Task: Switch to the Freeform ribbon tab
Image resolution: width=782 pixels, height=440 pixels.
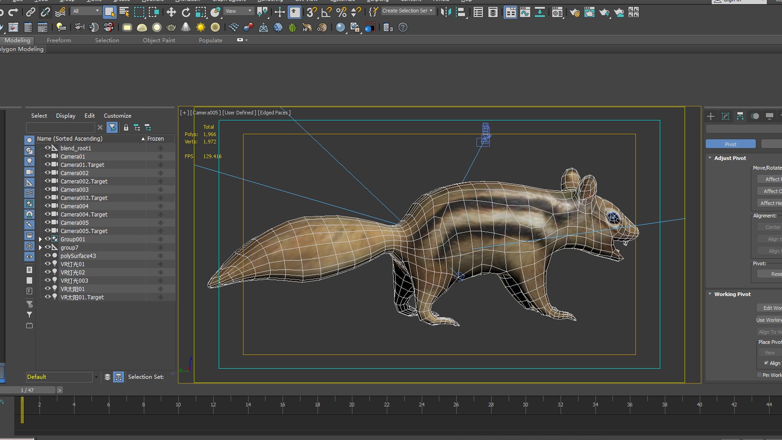Action: click(x=59, y=40)
